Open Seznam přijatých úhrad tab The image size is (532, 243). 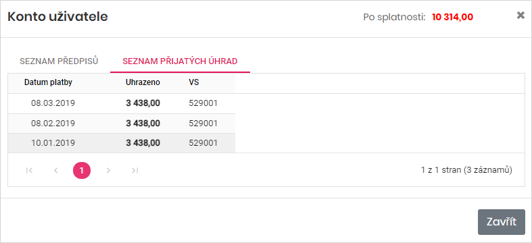click(x=180, y=61)
